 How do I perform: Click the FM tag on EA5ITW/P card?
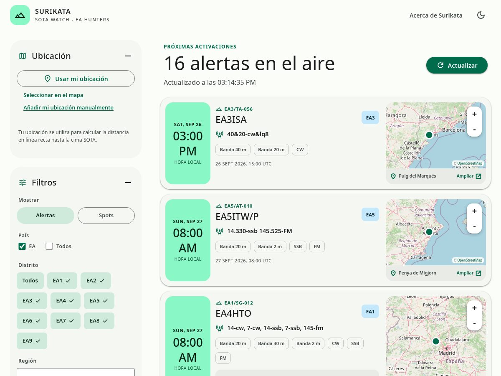317,246
